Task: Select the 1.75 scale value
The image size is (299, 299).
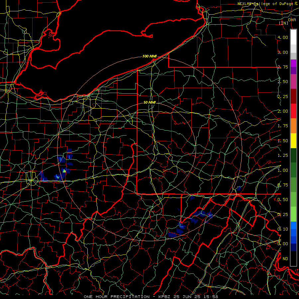Action: click(283, 126)
